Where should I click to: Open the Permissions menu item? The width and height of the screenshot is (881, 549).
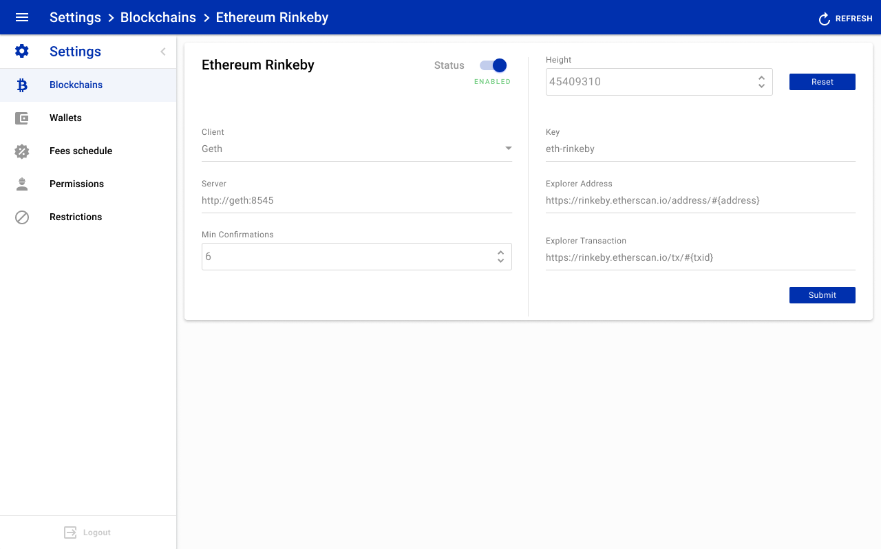click(88, 184)
